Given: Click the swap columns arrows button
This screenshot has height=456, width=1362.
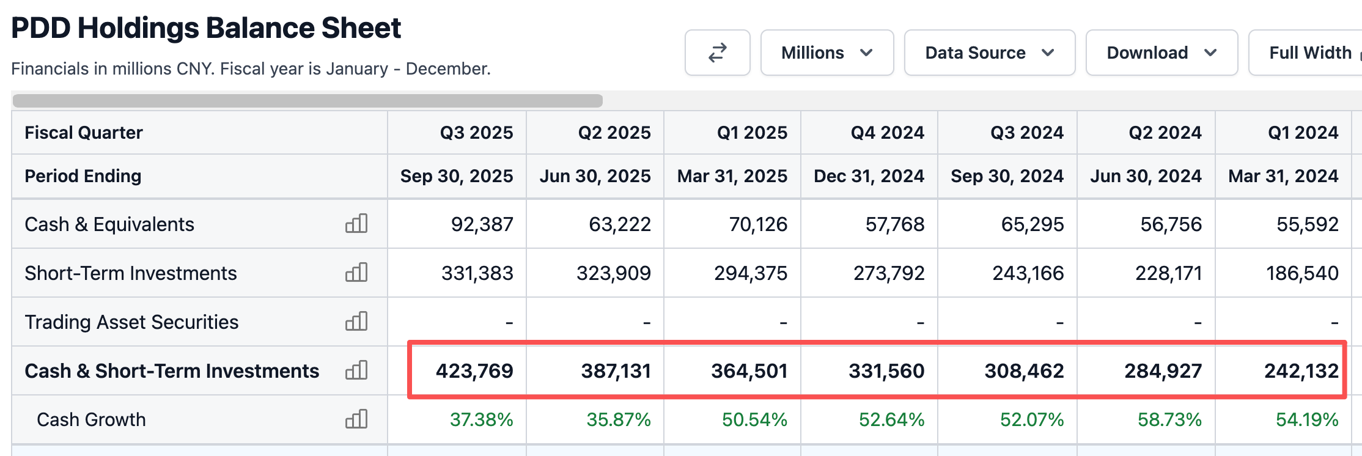Looking at the screenshot, I should (x=717, y=53).
